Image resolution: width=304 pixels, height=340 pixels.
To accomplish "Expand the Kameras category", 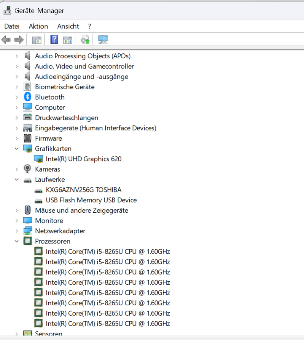I will click(x=17, y=169).
